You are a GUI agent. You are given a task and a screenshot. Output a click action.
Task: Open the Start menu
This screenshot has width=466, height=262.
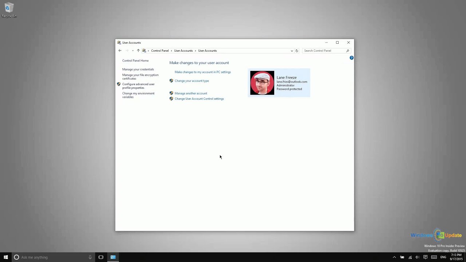click(x=6, y=257)
